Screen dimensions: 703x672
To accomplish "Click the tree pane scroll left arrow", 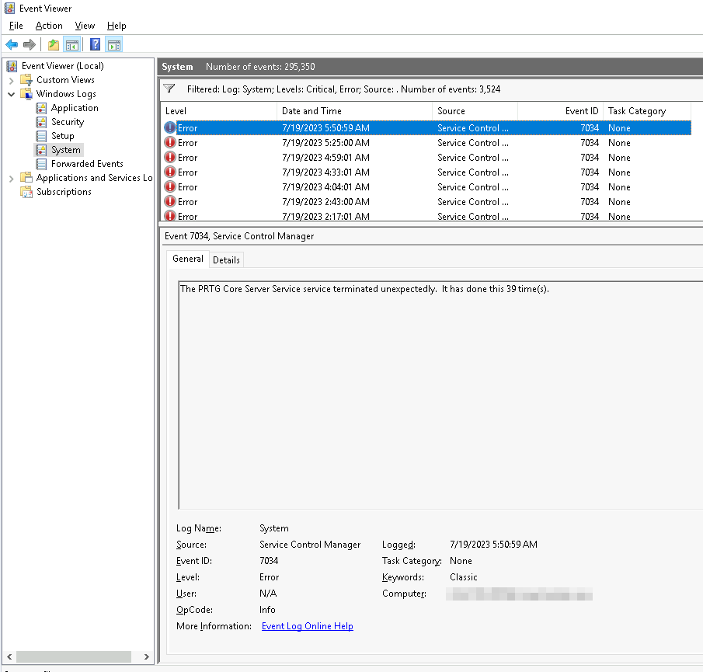I will [9, 656].
